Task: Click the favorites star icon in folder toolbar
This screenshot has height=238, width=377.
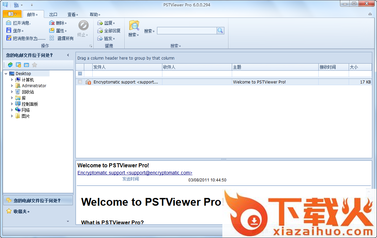Action: click(x=35, y=65)
